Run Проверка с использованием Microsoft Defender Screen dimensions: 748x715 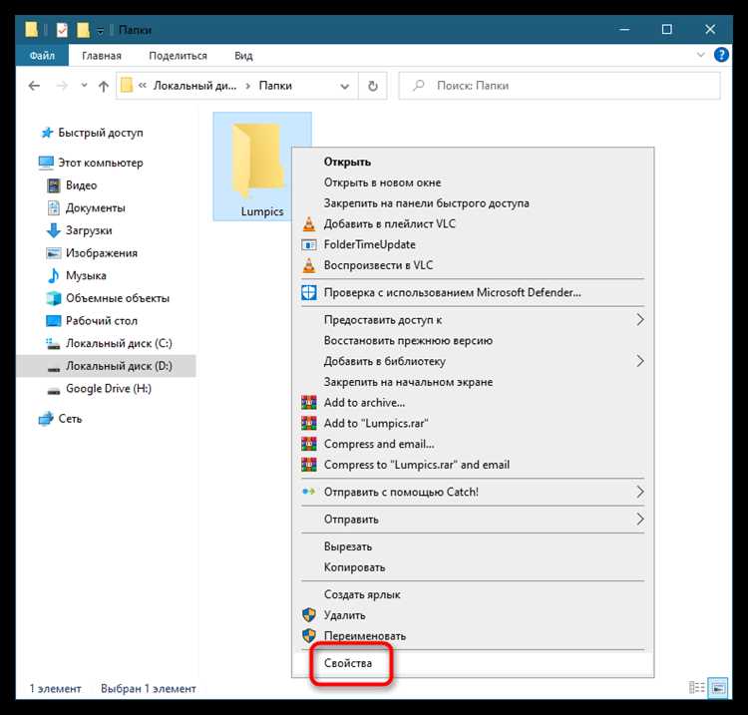click(473, 292)
